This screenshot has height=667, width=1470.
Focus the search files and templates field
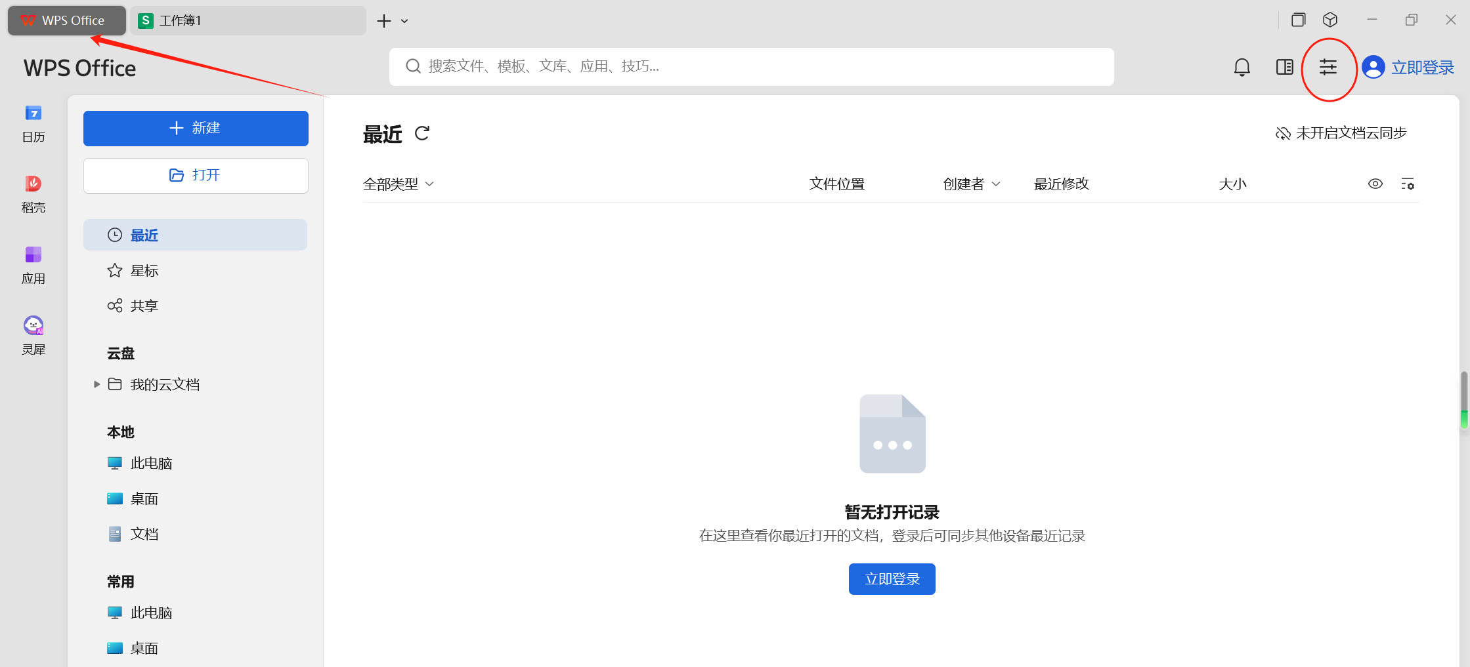pos(751,66)
